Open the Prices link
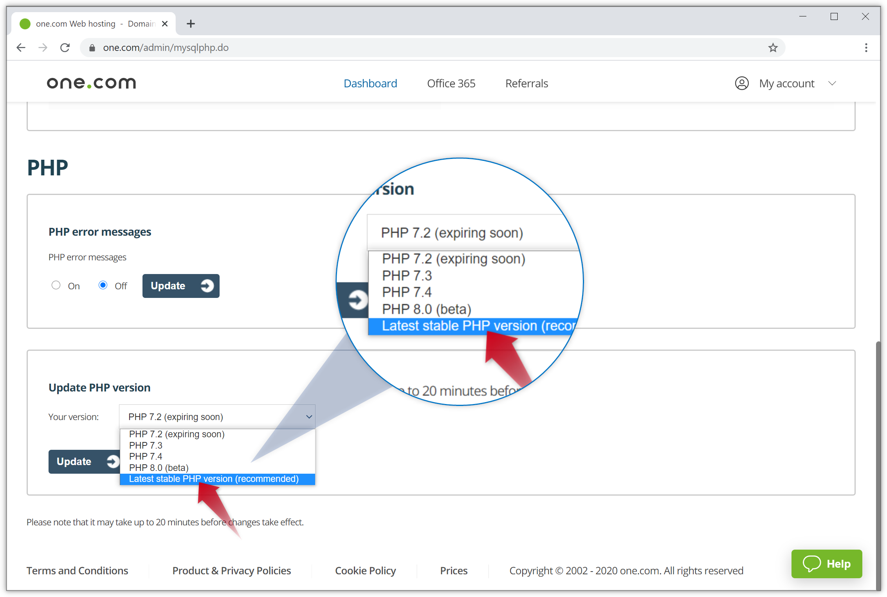Screen dimensions: 887x597 pos(454,571)
